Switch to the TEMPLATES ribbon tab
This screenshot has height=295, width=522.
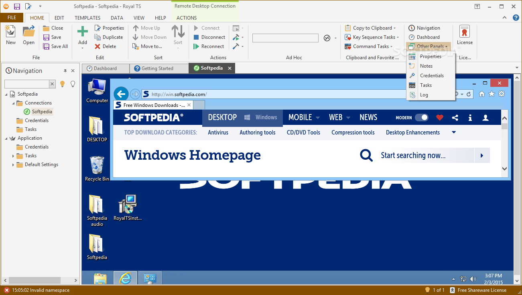tap(87, 18)
